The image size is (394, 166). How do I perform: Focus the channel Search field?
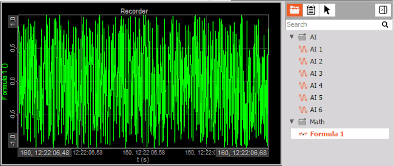(x=338, y=25)
